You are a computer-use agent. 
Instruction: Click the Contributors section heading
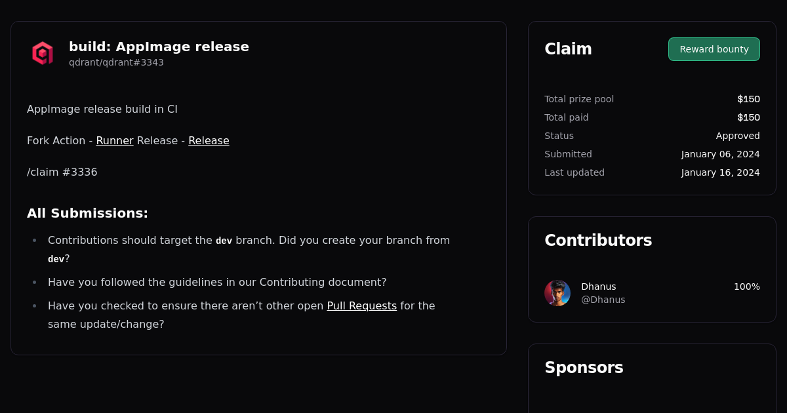tap(598, 241)
